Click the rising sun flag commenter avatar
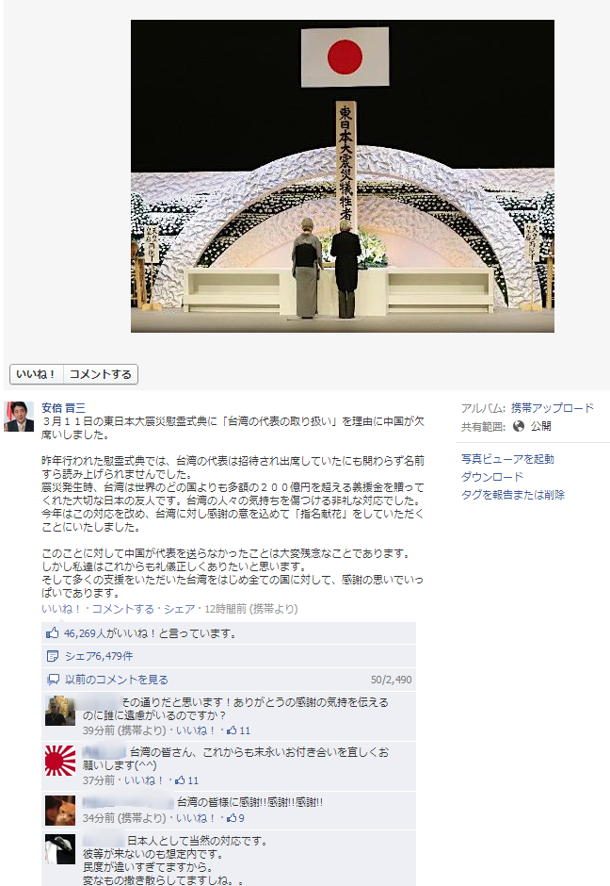 pos(60,761)
